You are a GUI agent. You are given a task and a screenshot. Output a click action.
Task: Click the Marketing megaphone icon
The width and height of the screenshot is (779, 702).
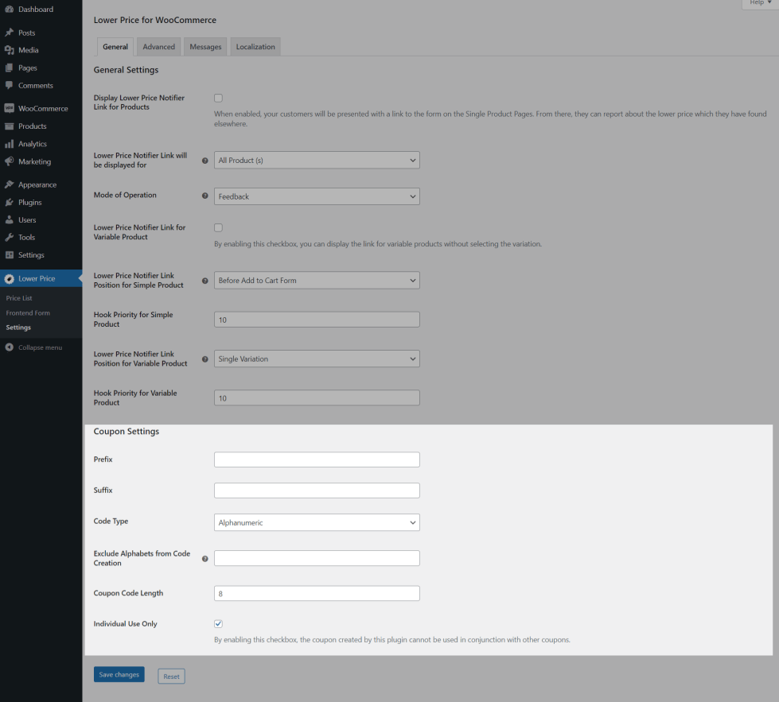tap(9, 161)
